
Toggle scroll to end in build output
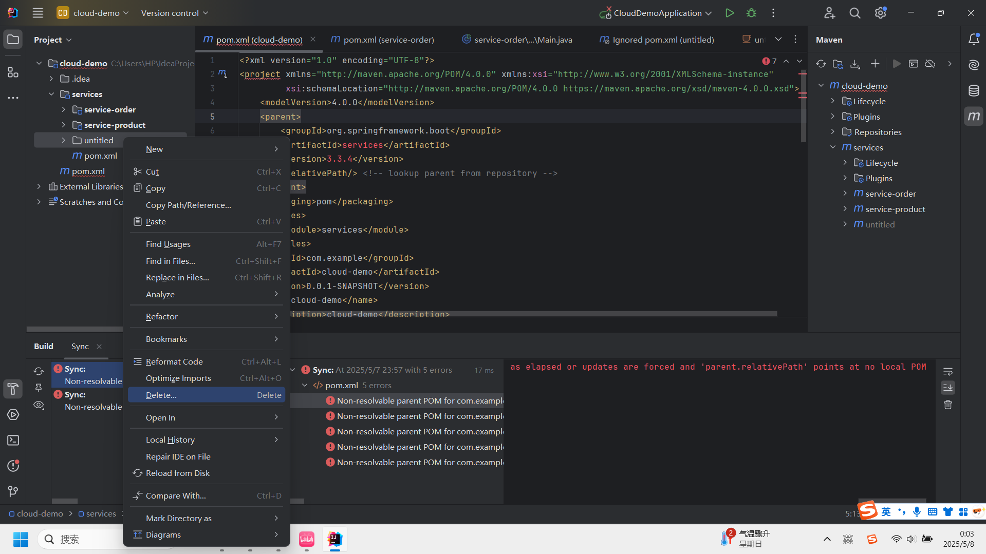[948, 388]
